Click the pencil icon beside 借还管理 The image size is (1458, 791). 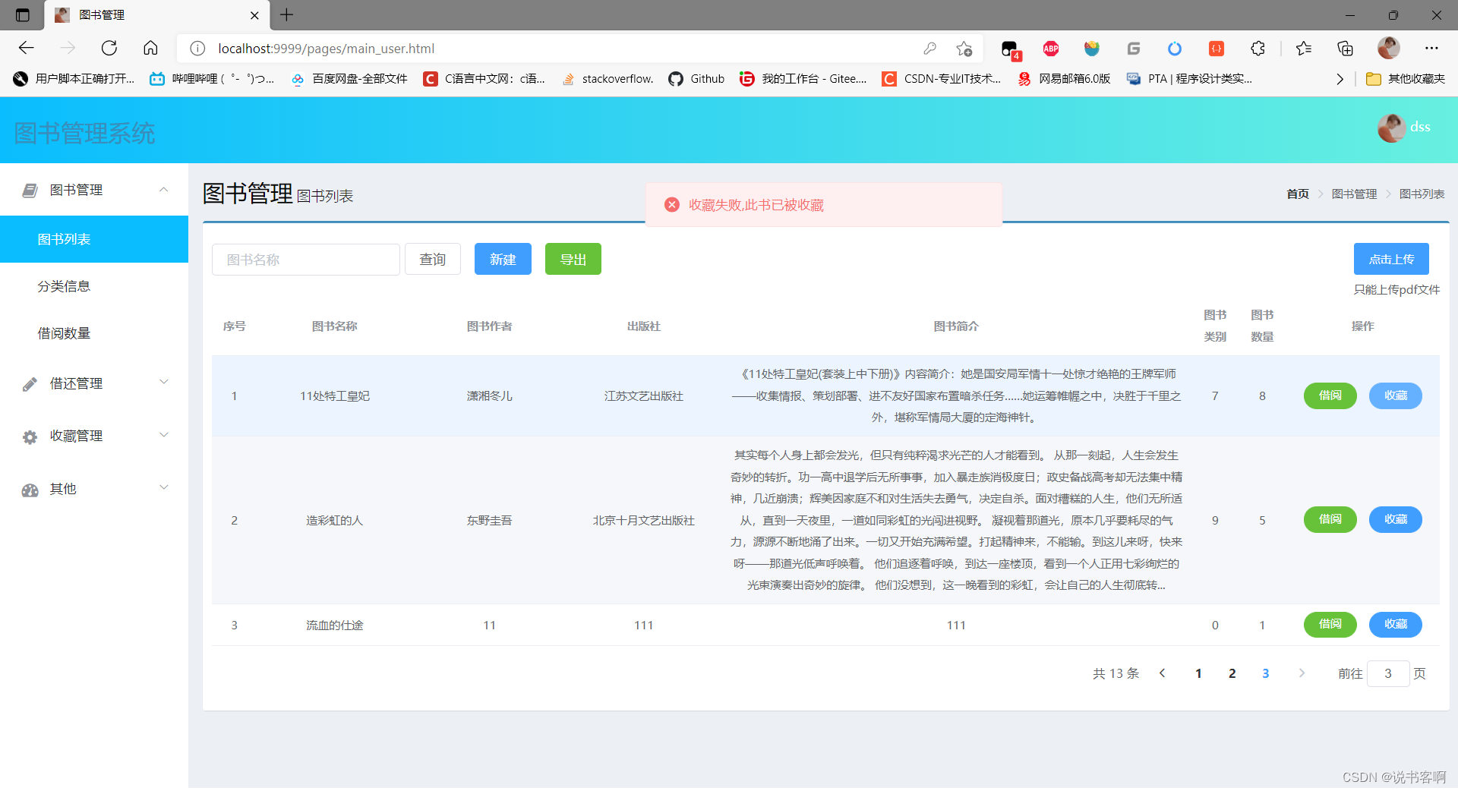[30, 384]
